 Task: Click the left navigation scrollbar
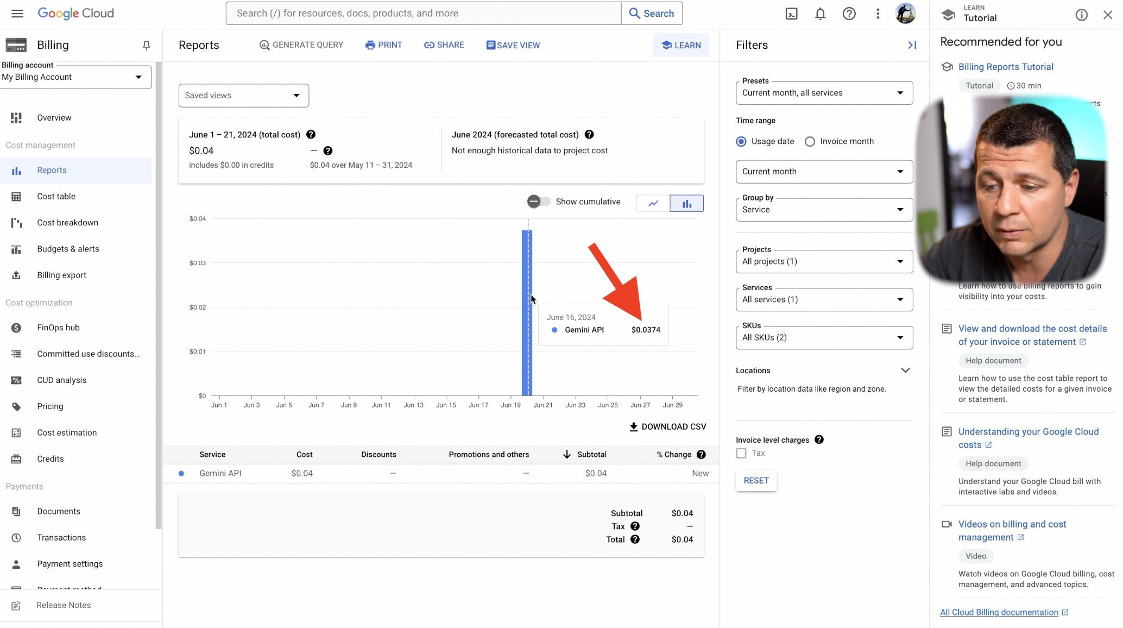[159, 295]
